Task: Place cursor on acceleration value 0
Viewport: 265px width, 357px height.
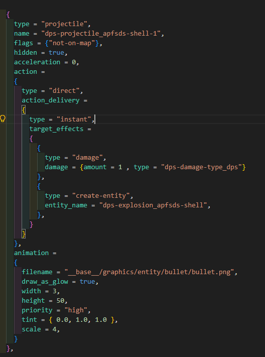Action: point(74,62)
